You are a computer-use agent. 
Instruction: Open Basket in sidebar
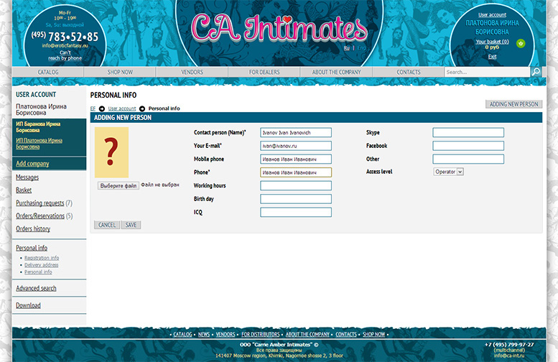24,190
